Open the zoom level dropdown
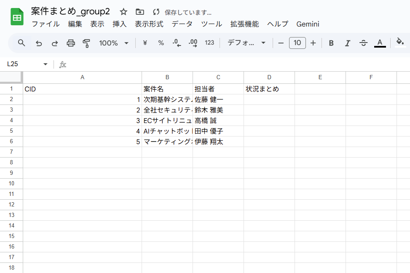The height and width of the screenshot is (273, 410). (x=113, y=43)
